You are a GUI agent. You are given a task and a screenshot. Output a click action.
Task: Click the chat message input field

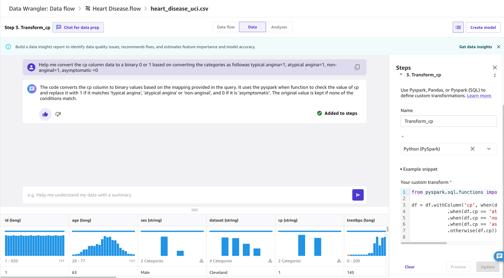187,195
